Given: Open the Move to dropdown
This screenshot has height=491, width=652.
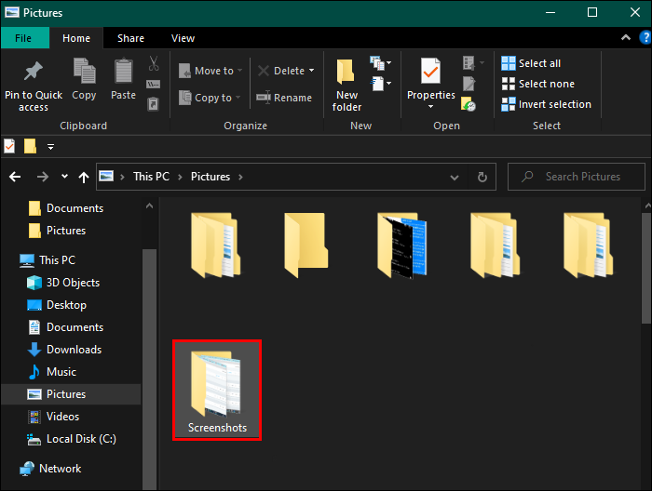Looking at the screenshot, I should (211, 71).
